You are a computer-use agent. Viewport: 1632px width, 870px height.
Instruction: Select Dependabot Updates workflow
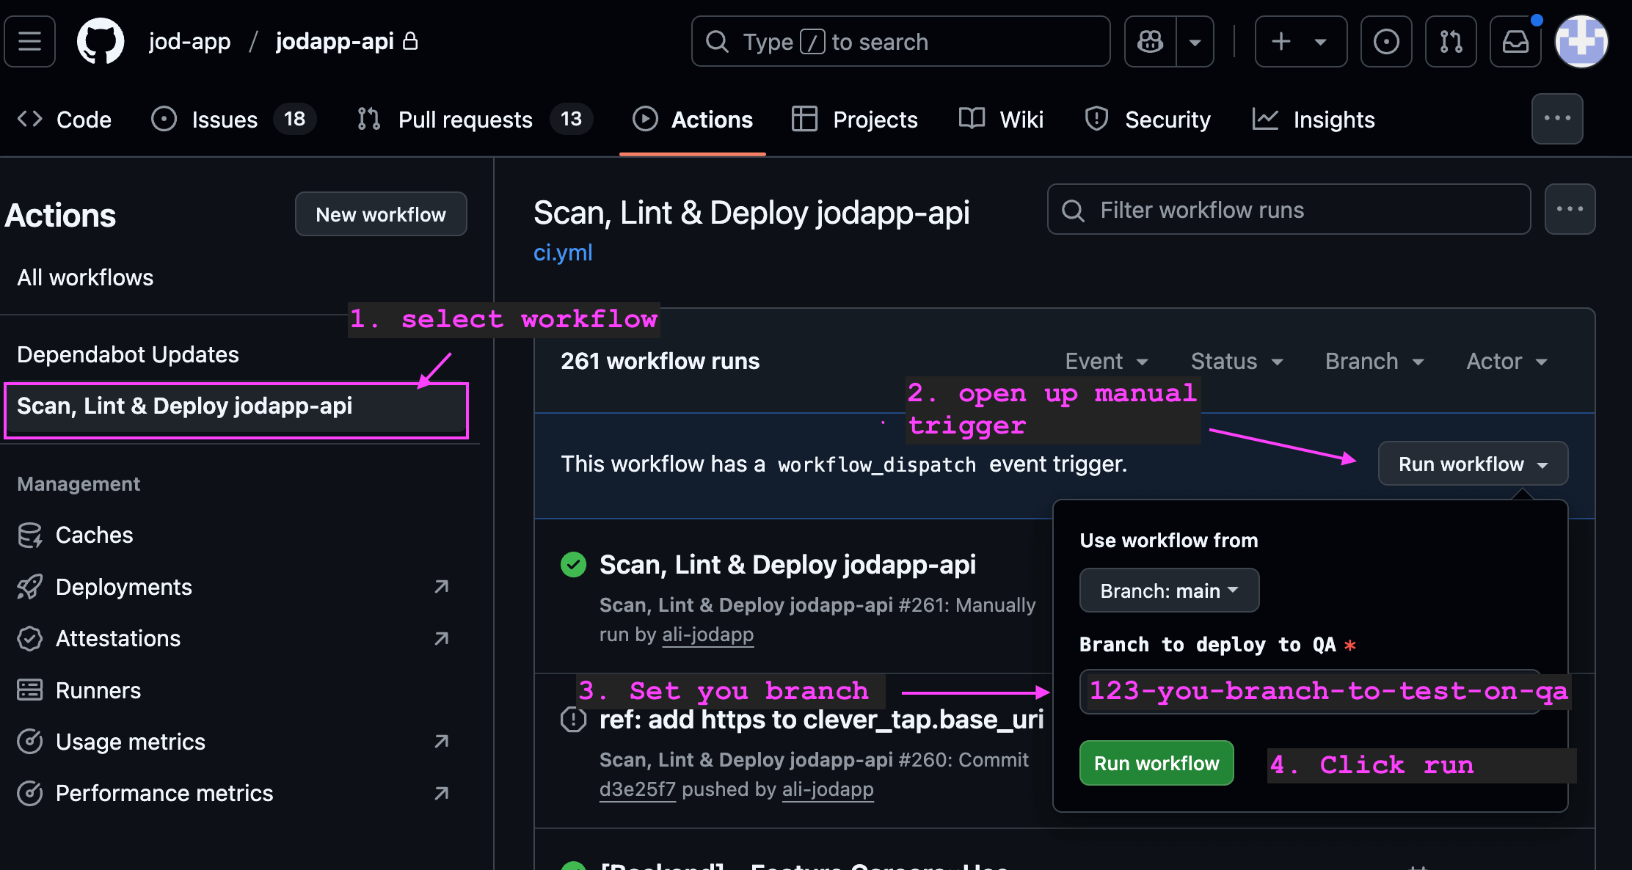point(128,354)
